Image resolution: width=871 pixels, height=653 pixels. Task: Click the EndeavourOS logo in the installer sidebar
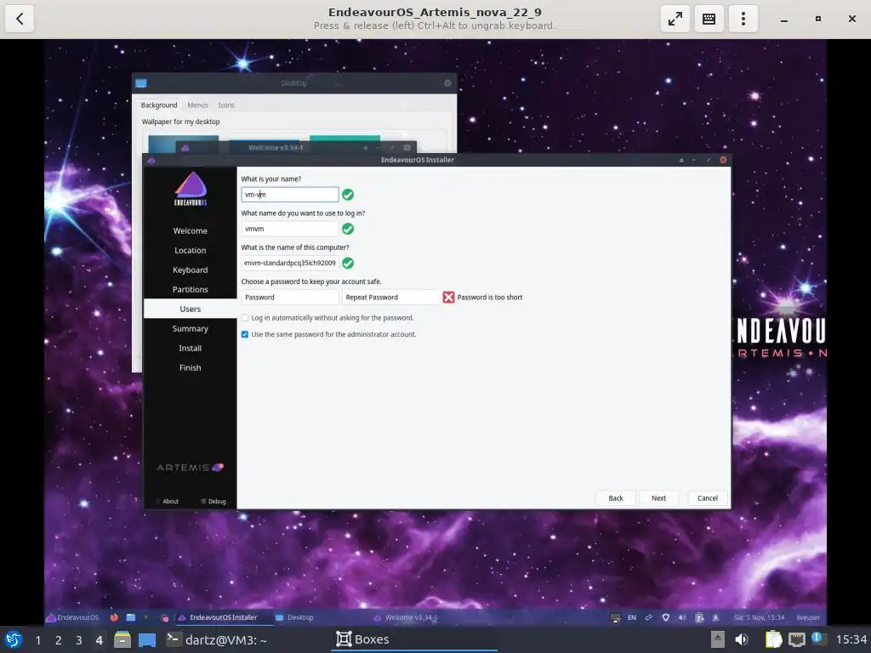coord(191,189)
